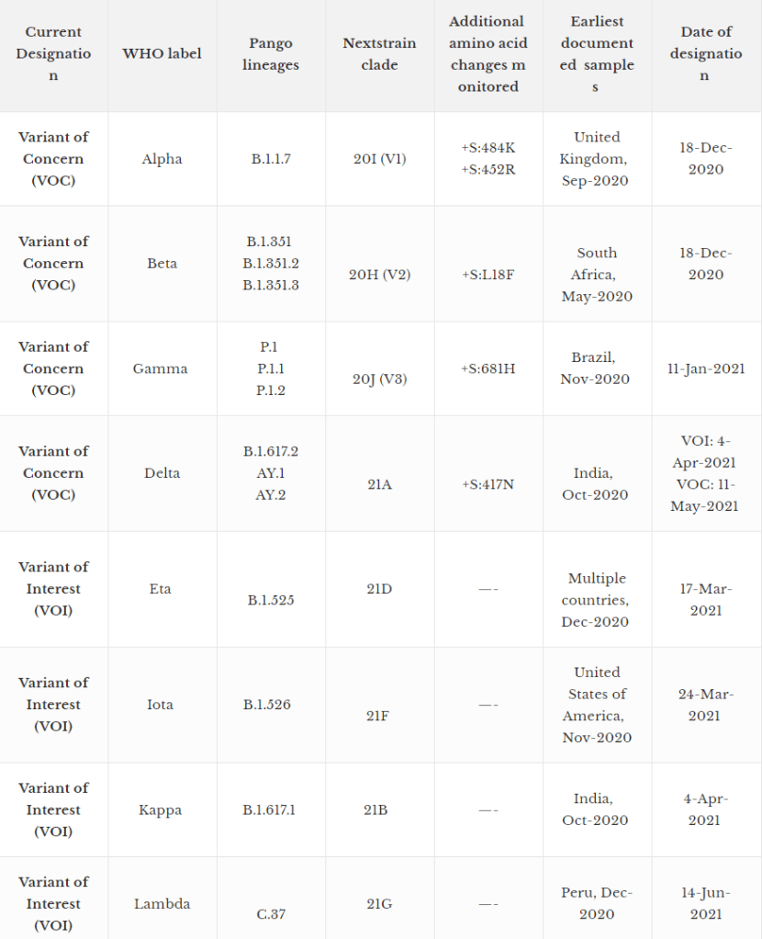Select the C.37 lineage cell

[x=271, y=914]
